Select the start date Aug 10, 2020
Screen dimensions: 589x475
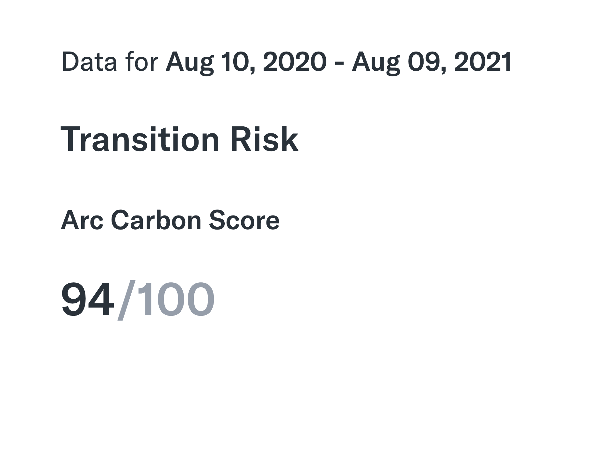click(246, 62)
